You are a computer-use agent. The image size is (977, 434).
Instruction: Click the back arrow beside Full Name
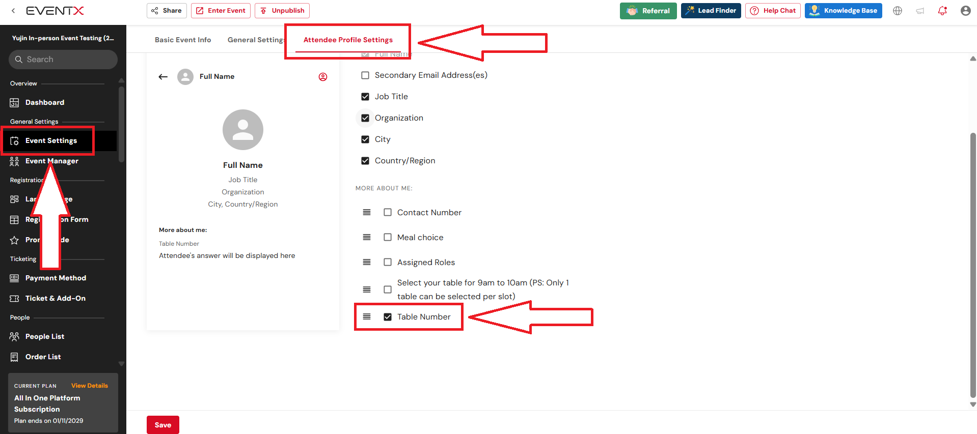point(163,77)
